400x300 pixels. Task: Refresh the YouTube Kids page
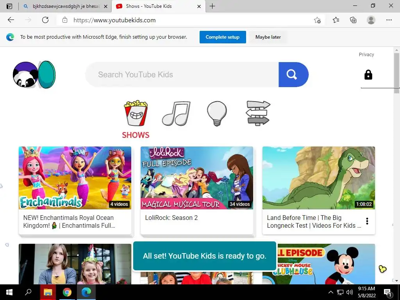(x=45, y=20)
